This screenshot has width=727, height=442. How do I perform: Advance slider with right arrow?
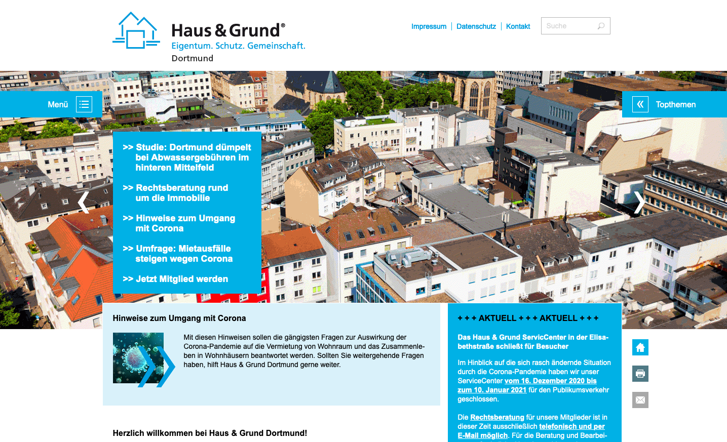point(639,203)
